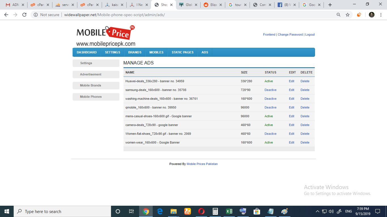Show hidden system tray icons
Image resolution: width=387 pixels, height=217 pixels.
coord(318,211)
